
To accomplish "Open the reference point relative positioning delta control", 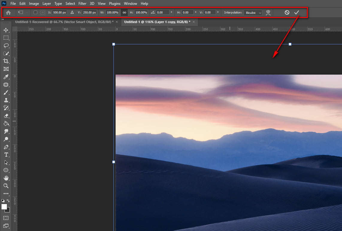I will 72,13.
